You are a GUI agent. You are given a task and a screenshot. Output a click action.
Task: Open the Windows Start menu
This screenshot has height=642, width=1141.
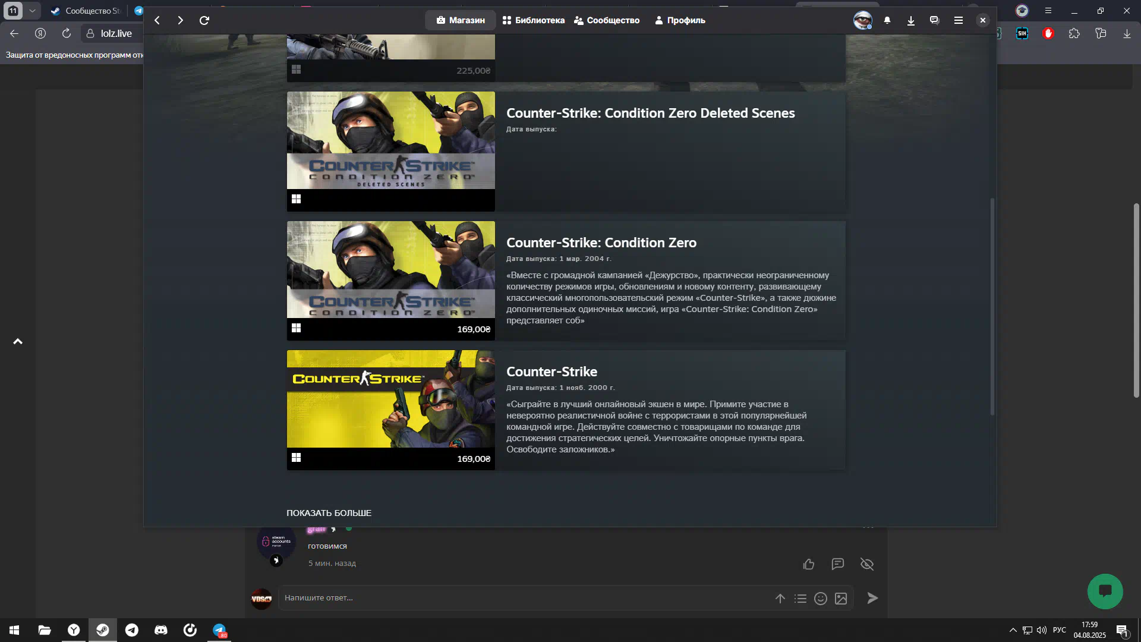[x=14, y=630]
